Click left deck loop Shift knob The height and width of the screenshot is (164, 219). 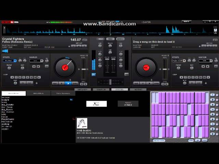point(15,83)
